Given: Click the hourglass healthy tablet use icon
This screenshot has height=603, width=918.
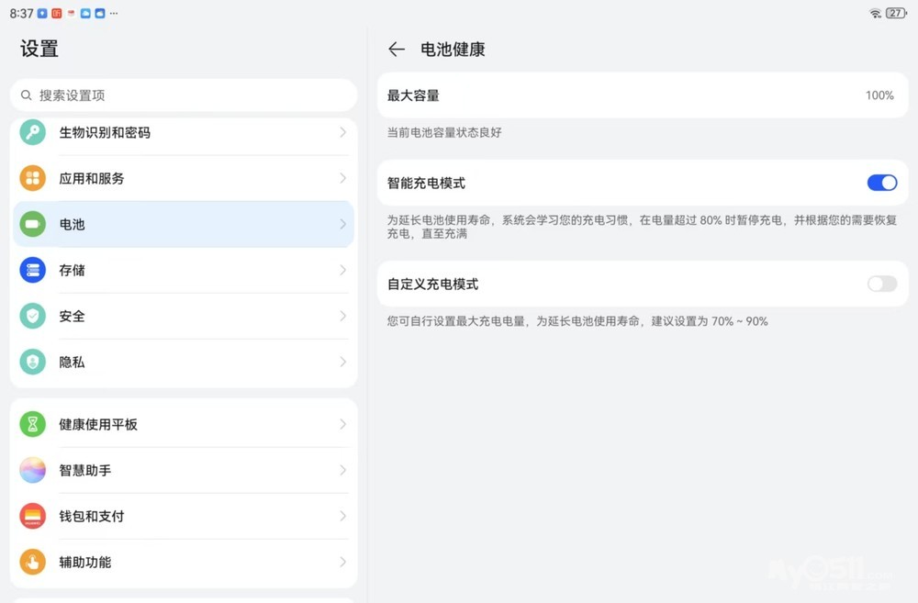Looking at the screenshot, I should [33, 424].
